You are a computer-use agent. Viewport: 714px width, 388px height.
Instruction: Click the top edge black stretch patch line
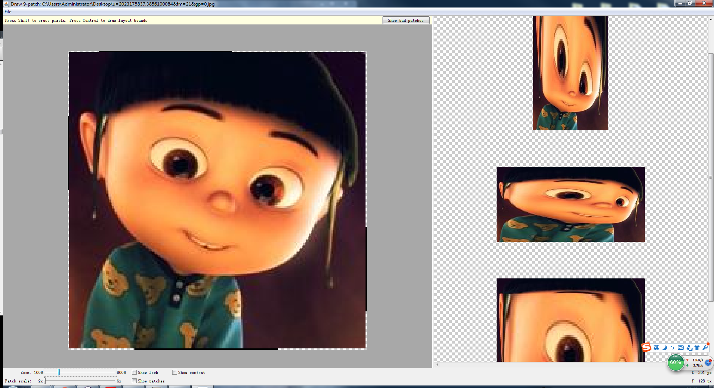(166, 51)
